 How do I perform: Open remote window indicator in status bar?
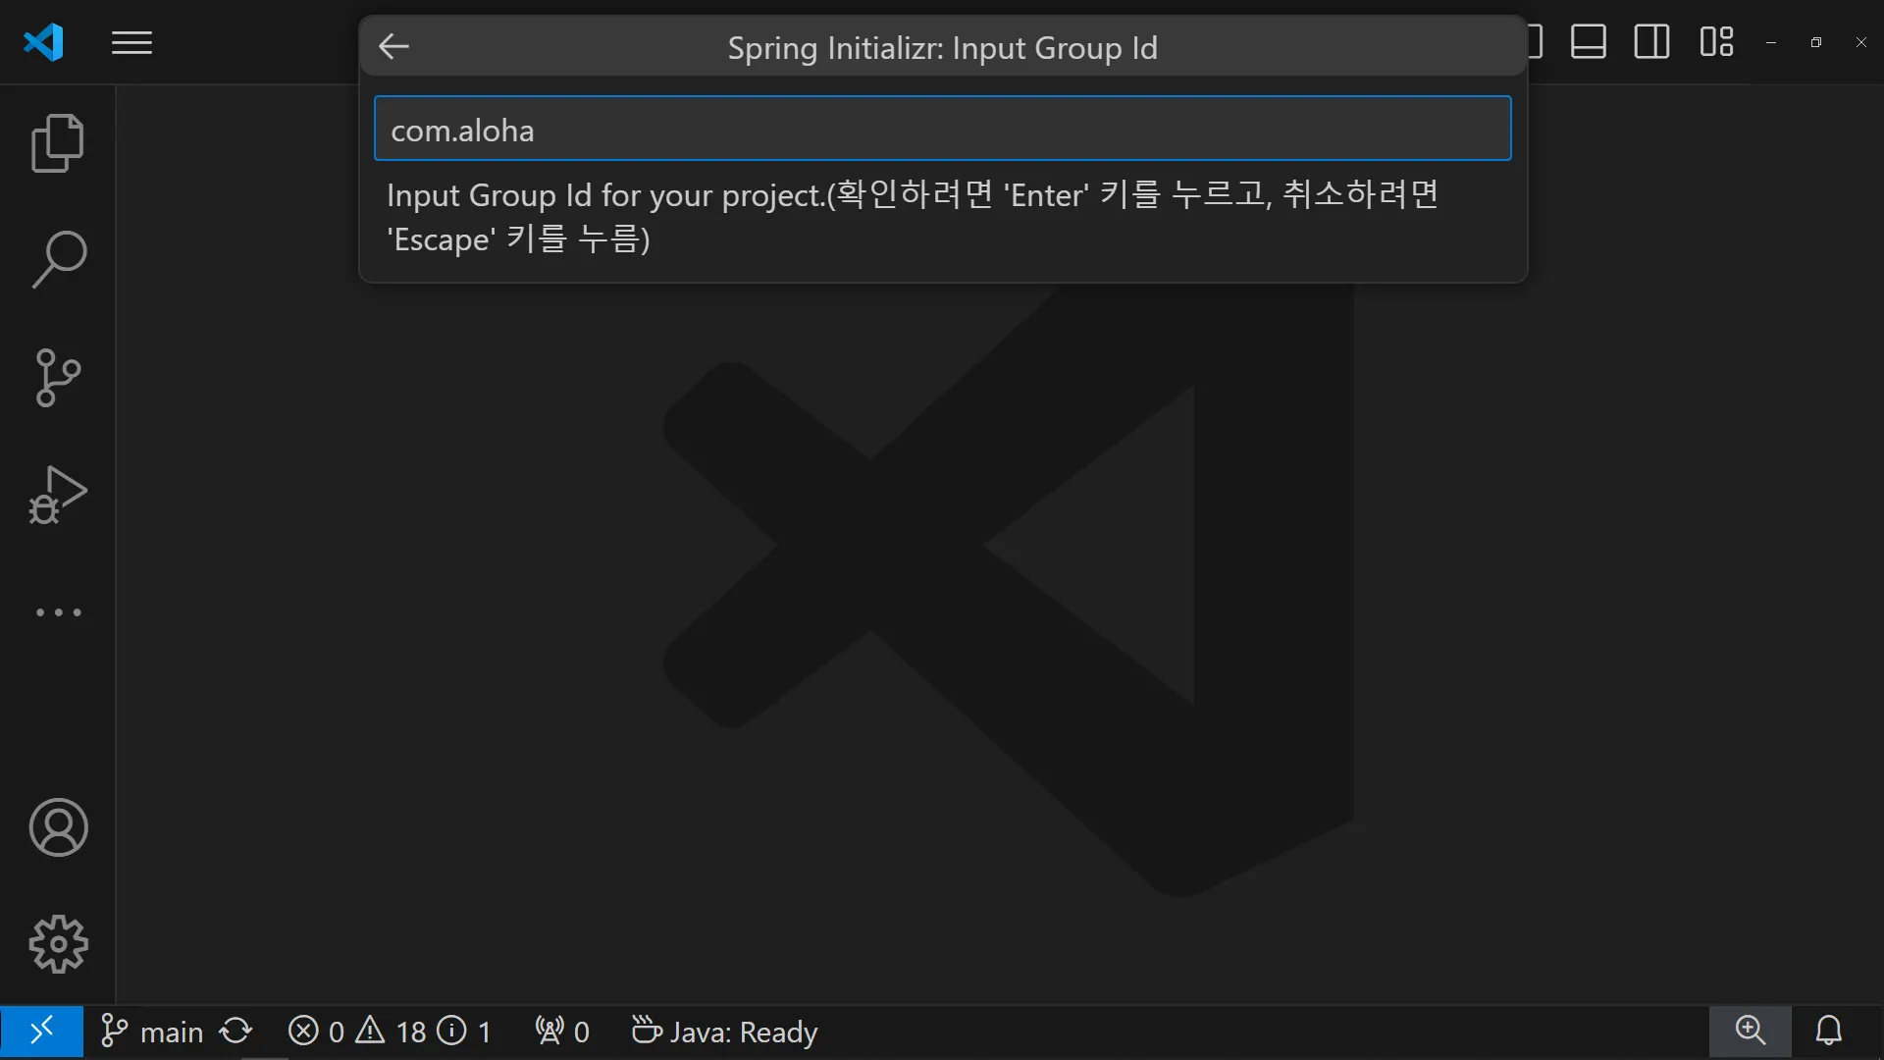pyautogui.click(x=41, y=1032)
